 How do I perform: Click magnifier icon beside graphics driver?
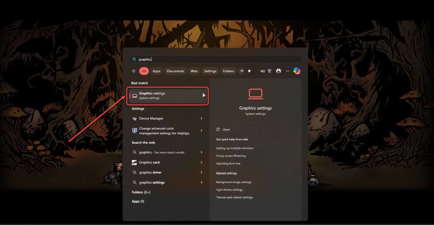point(134,172)
